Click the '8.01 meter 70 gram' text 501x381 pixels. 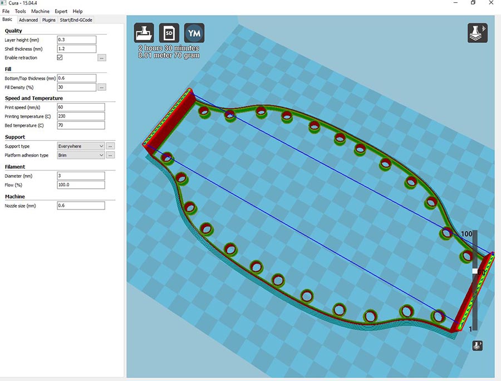(169, 55)
